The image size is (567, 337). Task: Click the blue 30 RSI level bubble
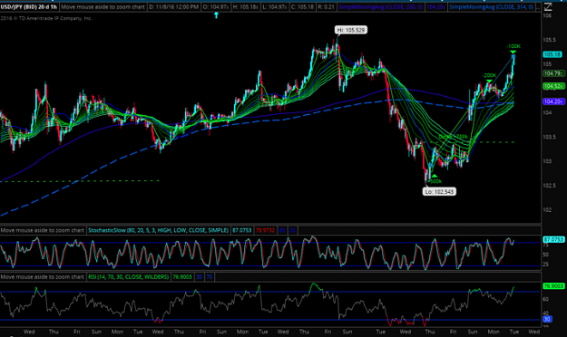click(x=547, y=319)
